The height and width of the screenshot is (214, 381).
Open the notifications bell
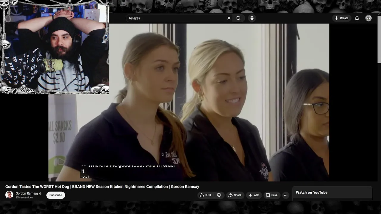pos(357,18)
